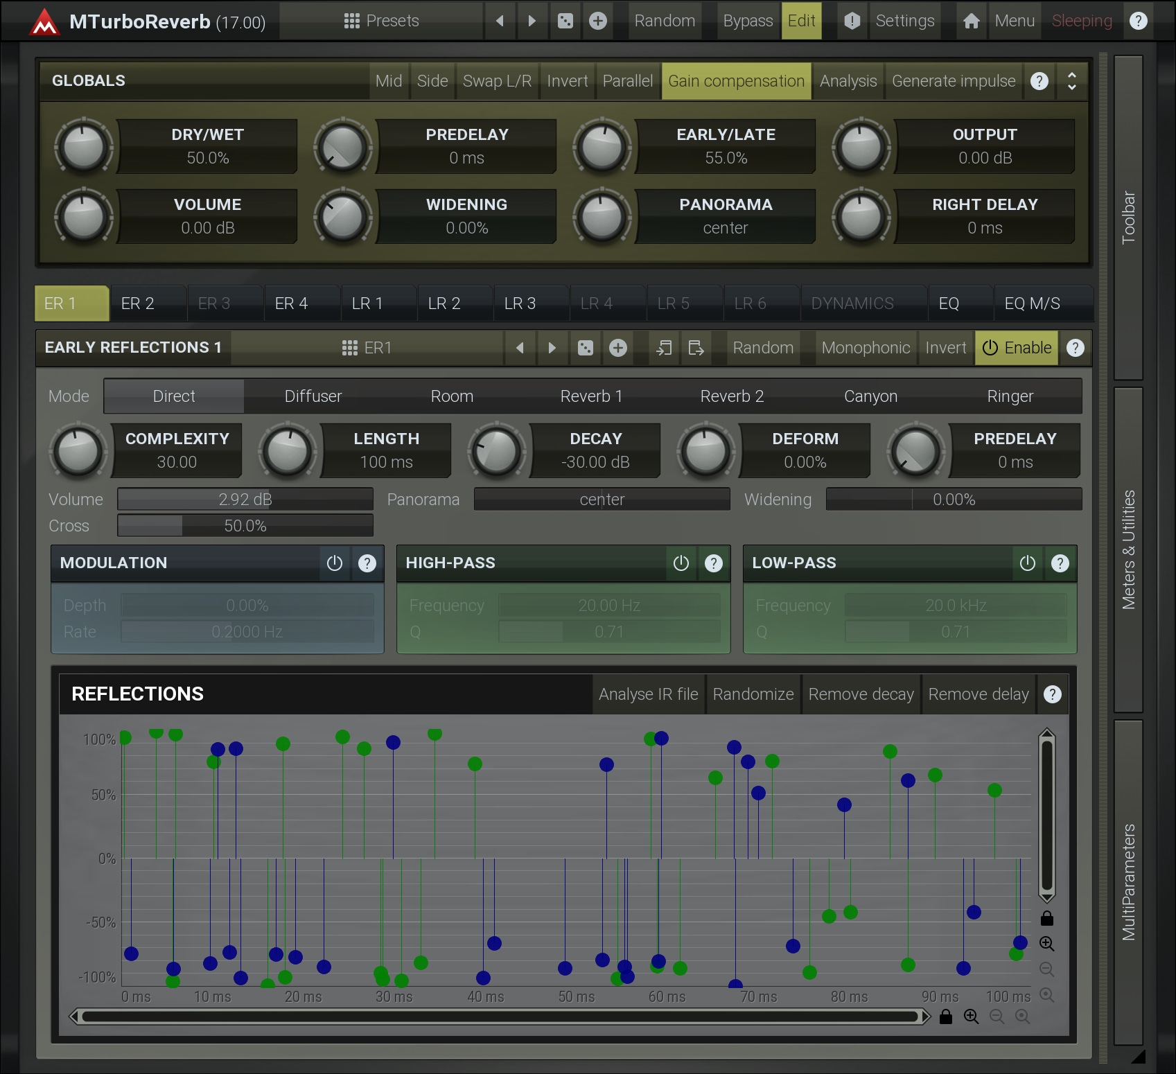The width and height of the screenshot is (1176, 1074).
Task: Select the Canyon mode option
Action: pyautogui.click(x=870, y=396)
